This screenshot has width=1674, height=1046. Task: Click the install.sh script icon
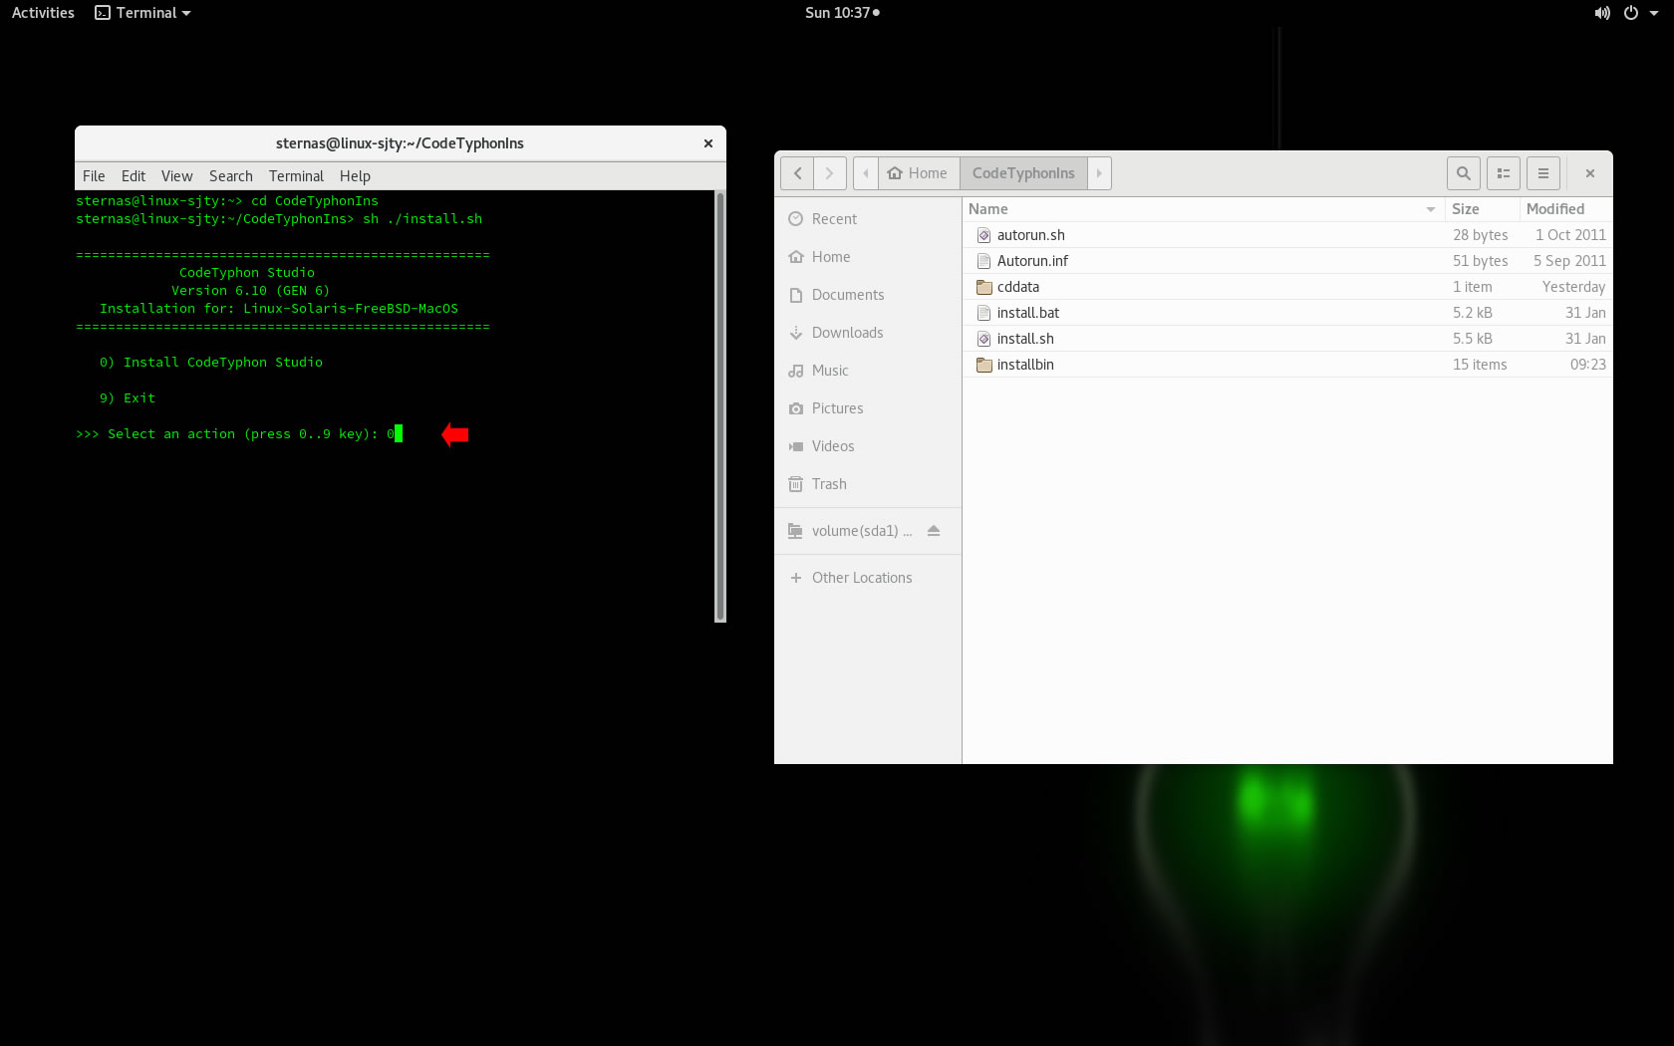(x=983, y=339)
